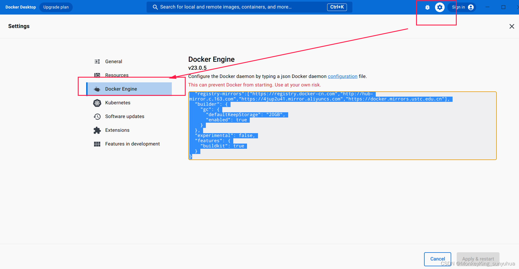Minimize the Docker Desktop window
The image size is (519, 269).
[487, 7]
